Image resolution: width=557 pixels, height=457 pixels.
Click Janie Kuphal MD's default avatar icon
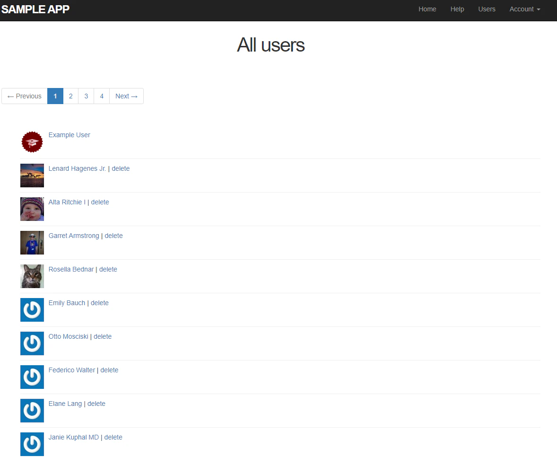32,444
